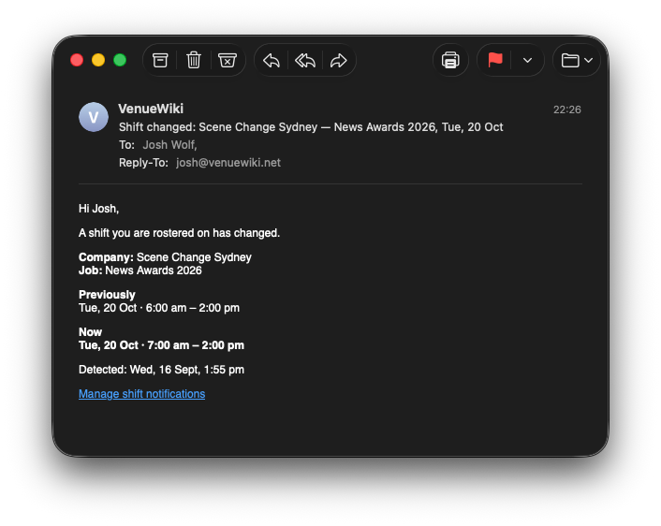661x526 pixels.
Task: Click 'Detected: Wed, 16 Sept, 1:55 pm' line
Action: [x=161, y=370]
